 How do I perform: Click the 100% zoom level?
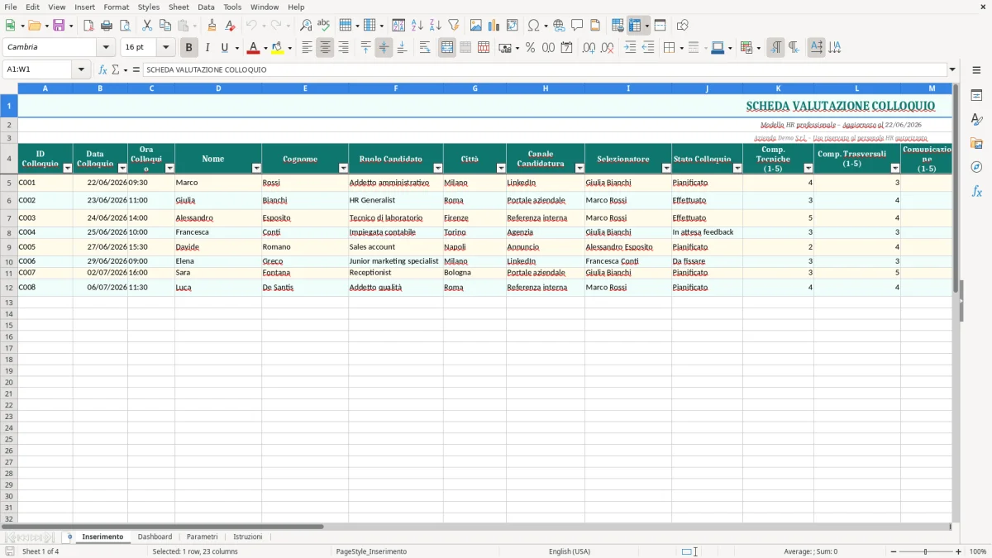coord(978,551)
